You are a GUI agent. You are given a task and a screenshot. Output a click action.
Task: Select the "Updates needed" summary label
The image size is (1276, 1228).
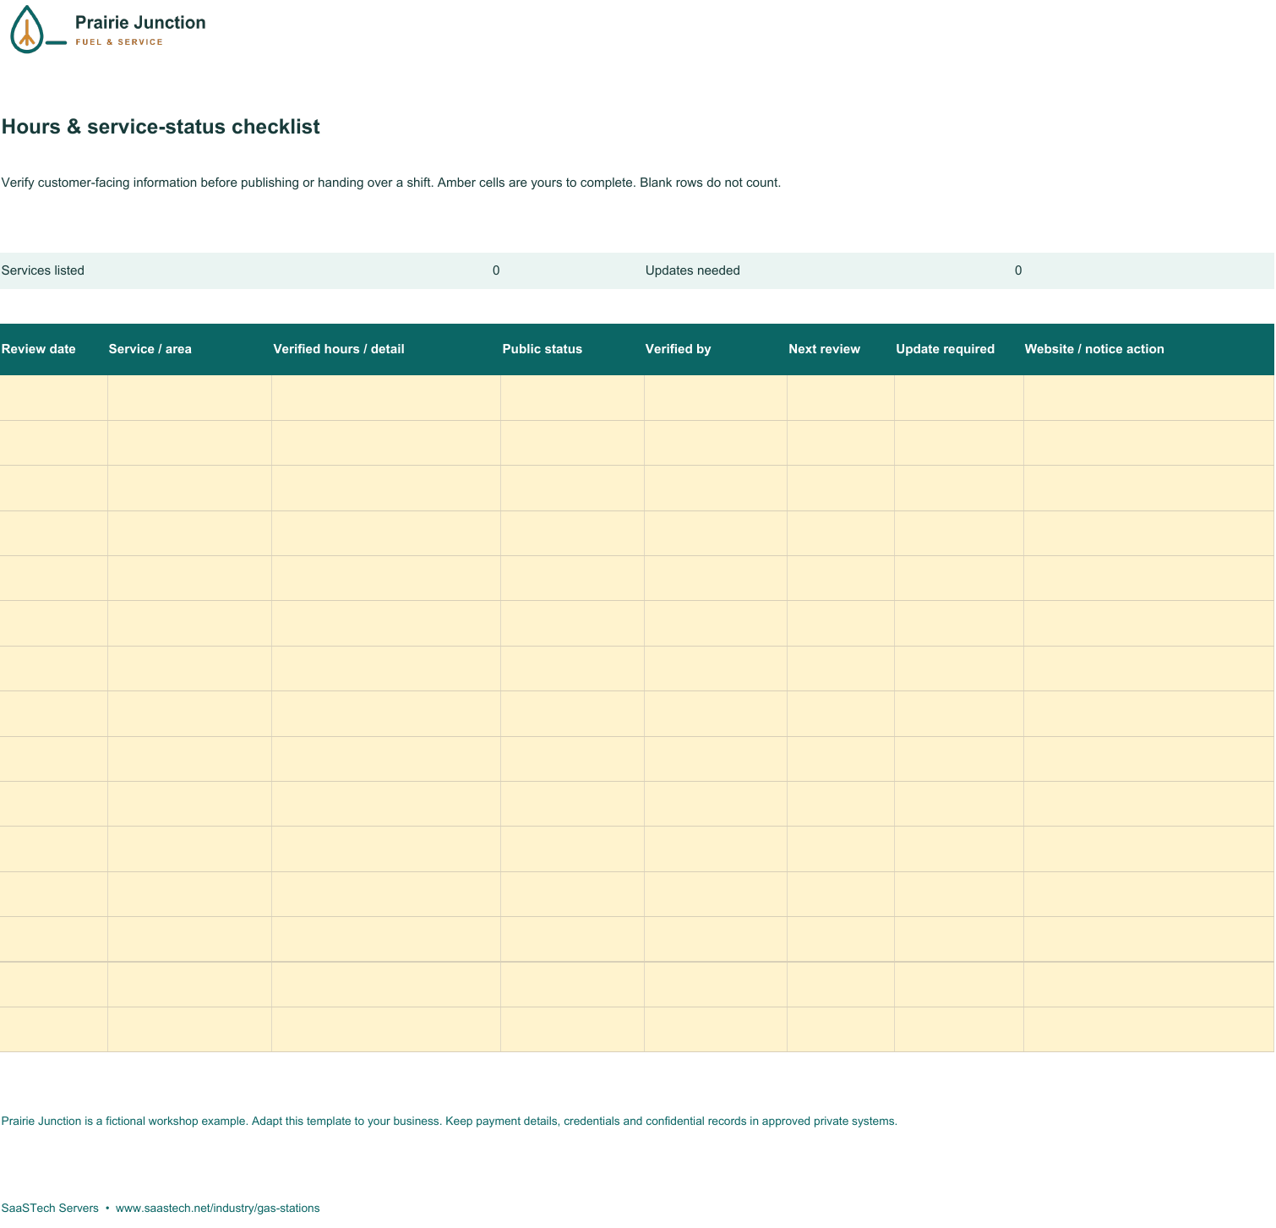coord(693,270)
